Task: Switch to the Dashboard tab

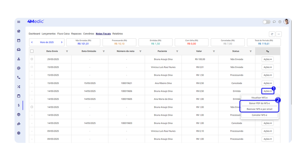Action: pyautogui.click(x=34, y=34)
